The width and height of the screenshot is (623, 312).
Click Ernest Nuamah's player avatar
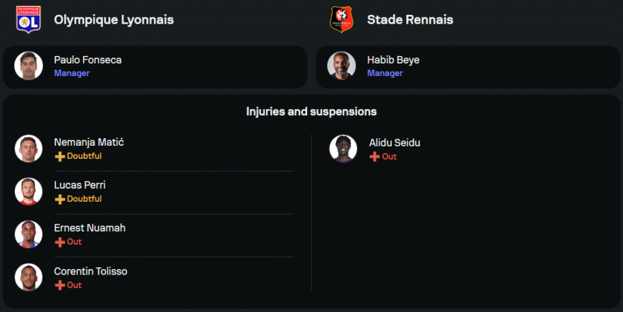click(x=29, y=234)
